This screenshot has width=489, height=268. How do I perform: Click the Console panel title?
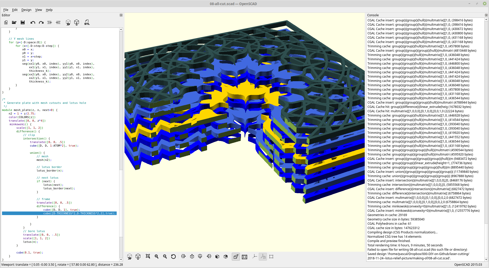coord(373,15)
